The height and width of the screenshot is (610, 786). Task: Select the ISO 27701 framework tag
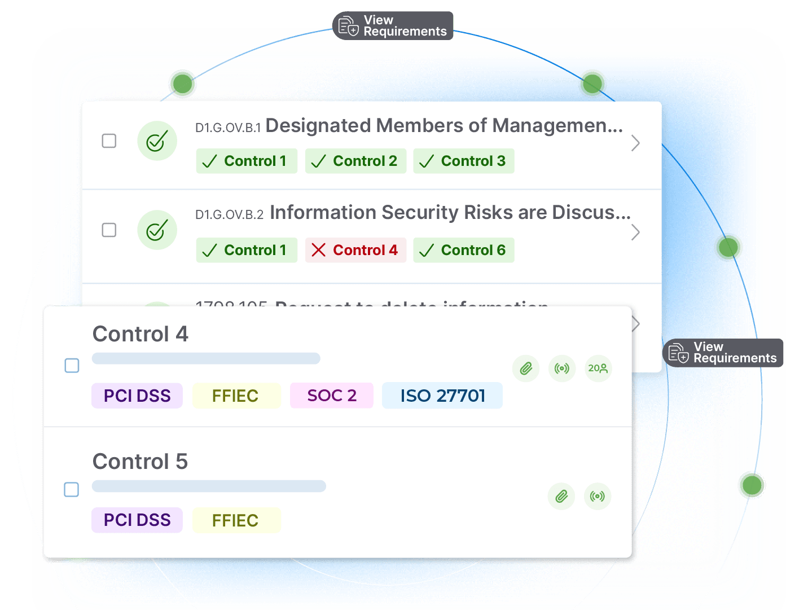point(442,396)
